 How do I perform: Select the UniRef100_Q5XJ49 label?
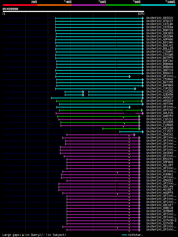[x=160, y=187]
